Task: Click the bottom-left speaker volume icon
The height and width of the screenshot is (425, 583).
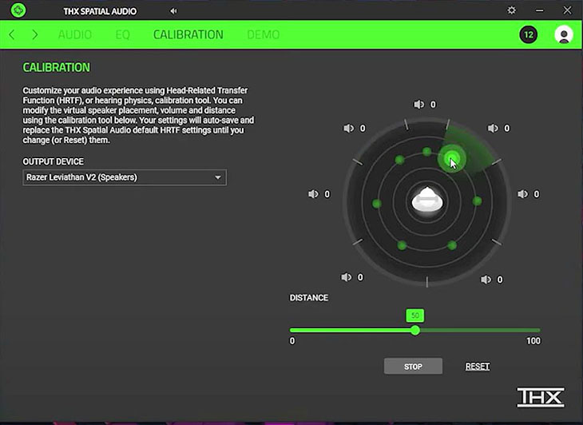Action: click(346, 277)
